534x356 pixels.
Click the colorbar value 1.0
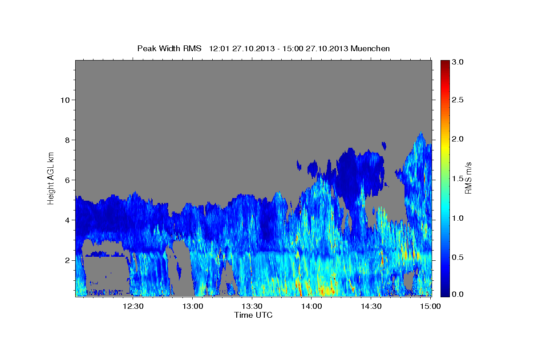[x=457, y=218]
